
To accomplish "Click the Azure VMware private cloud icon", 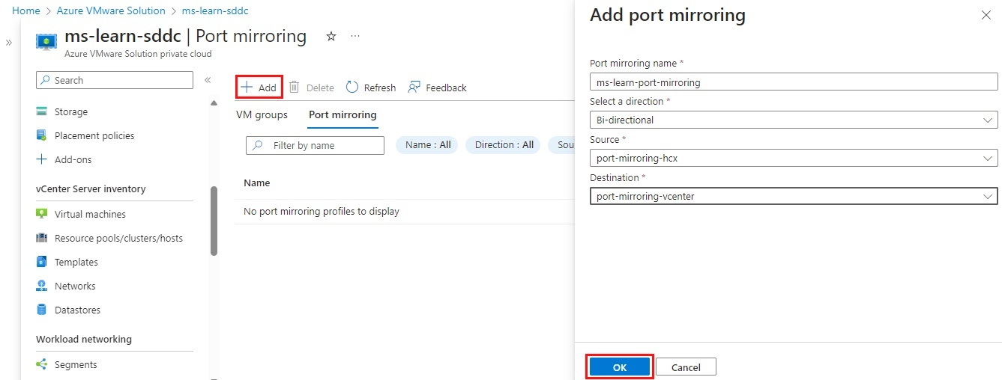I will tap(47, 41).
